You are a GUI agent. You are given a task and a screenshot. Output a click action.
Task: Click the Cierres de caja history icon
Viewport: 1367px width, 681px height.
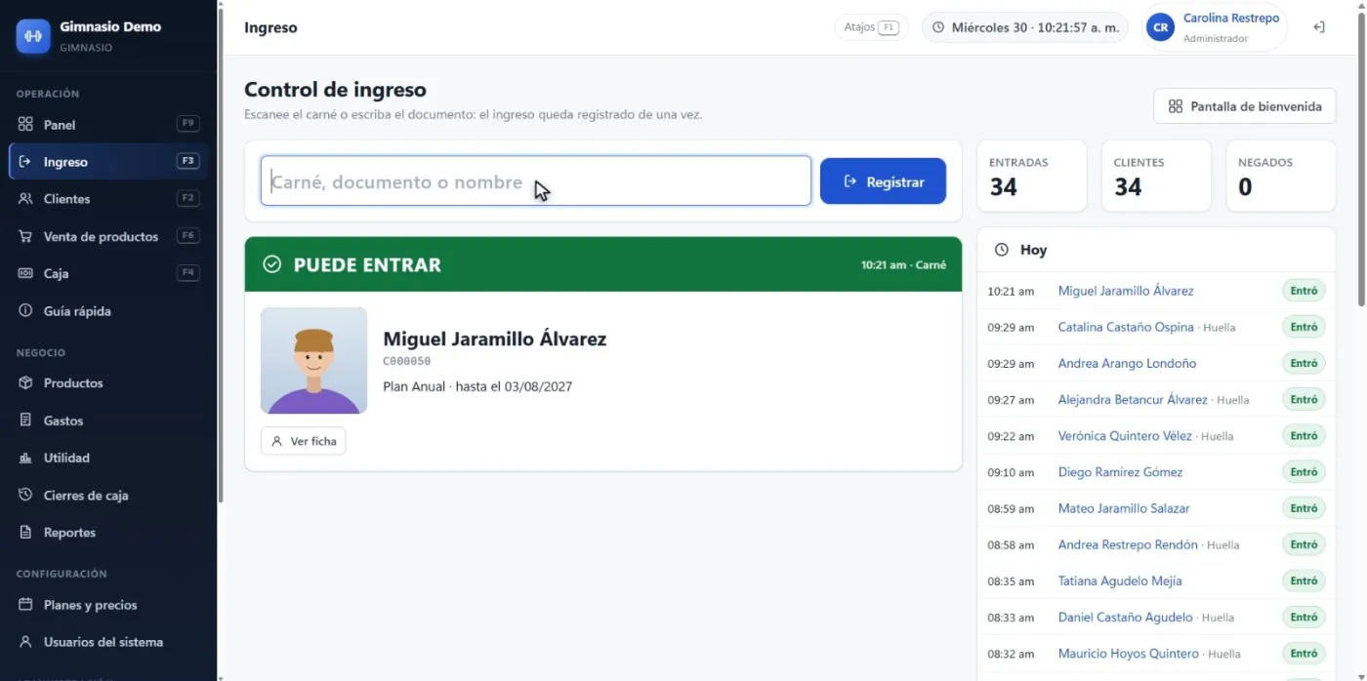(25, 496)
